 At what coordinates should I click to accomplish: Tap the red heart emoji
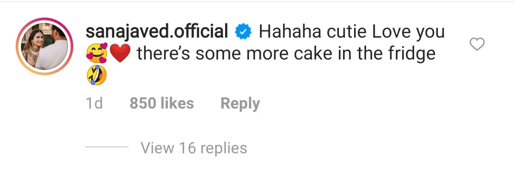pyautogui.click(x=120, y=54)
